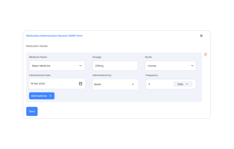Viewport: 234px width, 149px height.
Task: Click the Medication Administration Records form title
Action: coord(54,36)
